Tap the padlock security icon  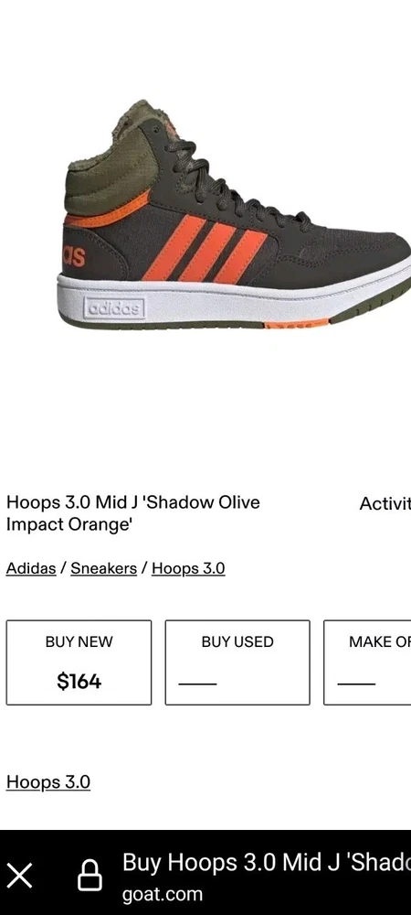pyautogui.click(x=90, y=876)
